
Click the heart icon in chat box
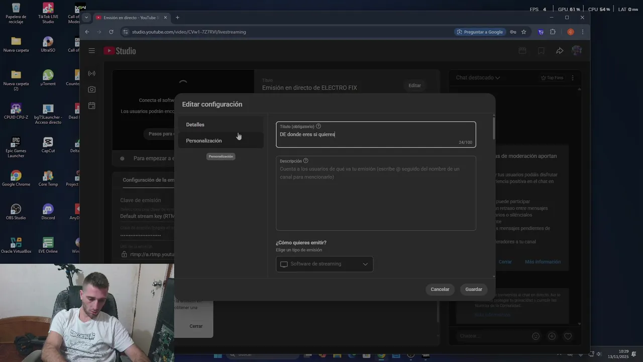[568, 336]
